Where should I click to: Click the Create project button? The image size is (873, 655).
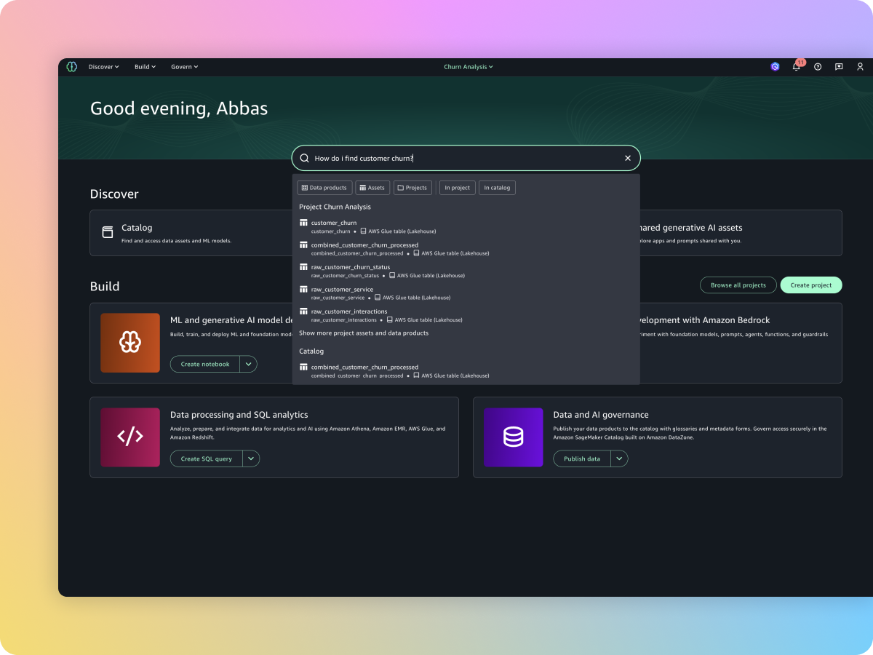(x=810, y=285)
